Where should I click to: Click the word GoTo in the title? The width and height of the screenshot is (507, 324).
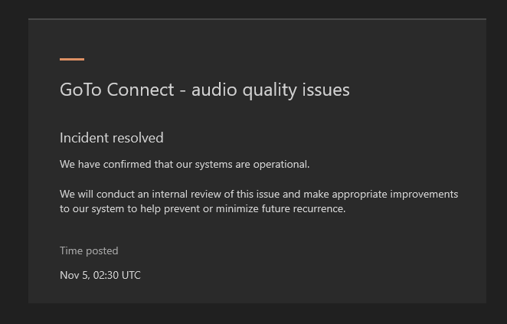tap(80, 90)
